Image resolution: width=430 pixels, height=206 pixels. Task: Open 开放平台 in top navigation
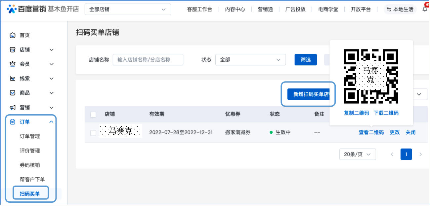pyautogui.click(x=361, y=9)
